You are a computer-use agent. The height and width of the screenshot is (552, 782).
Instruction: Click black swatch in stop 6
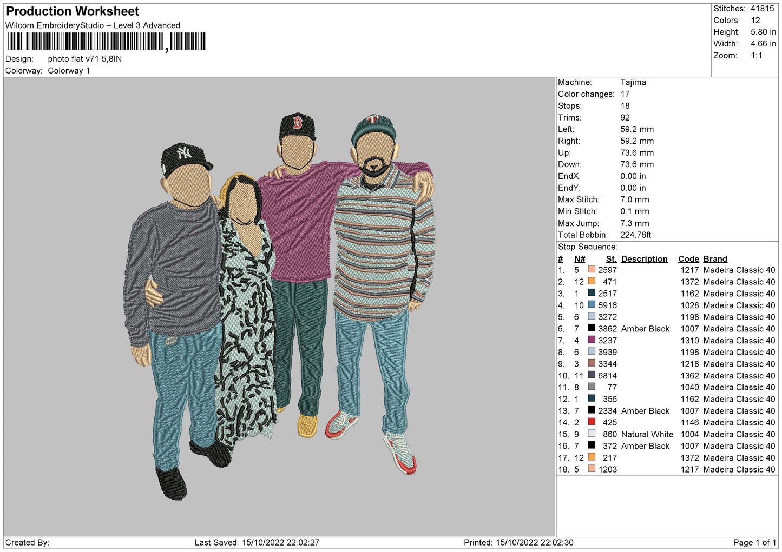(592, 329)
